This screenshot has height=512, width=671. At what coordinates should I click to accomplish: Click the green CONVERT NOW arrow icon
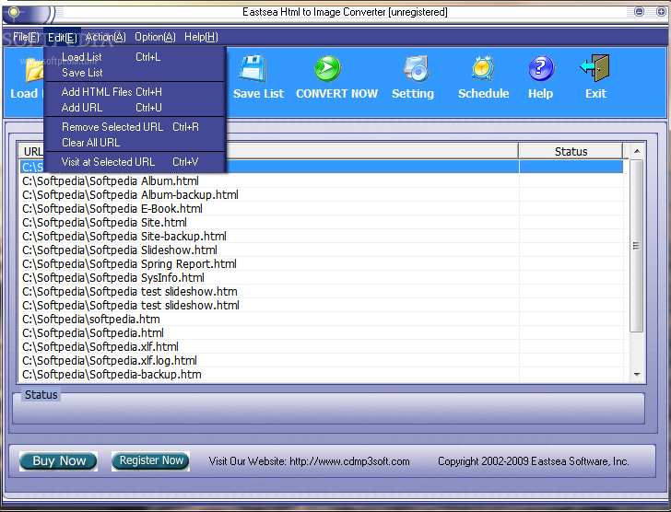click(328, 68)
